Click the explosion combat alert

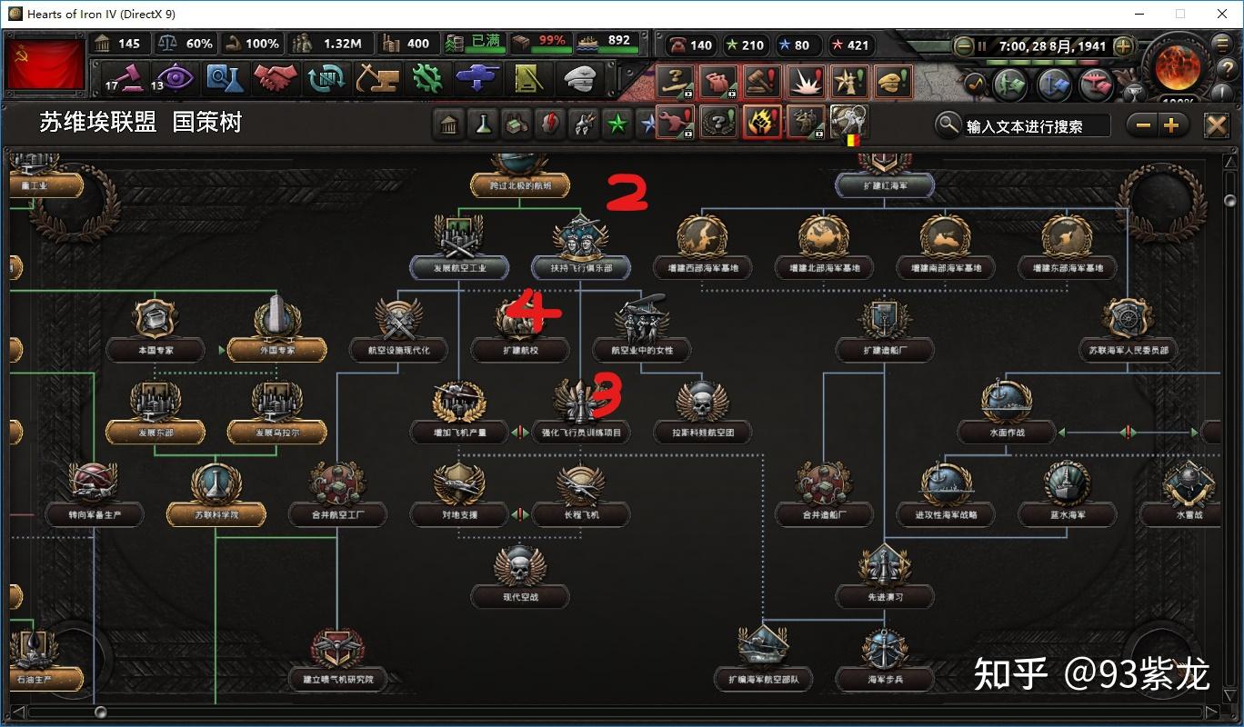tap(806, 82)
